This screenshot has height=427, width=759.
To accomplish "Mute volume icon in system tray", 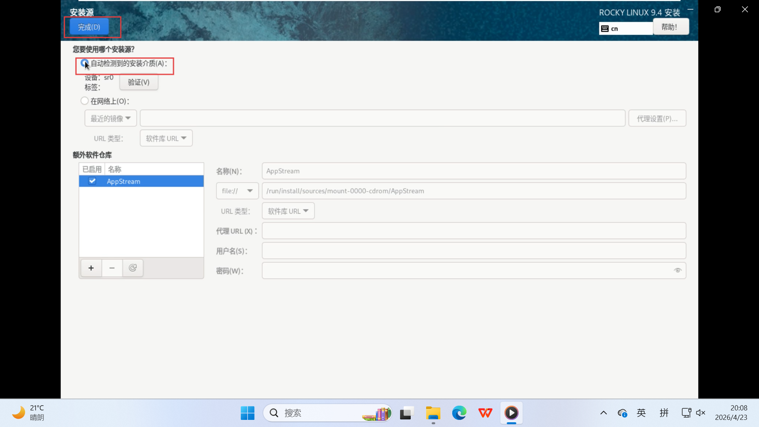I will 700,413.
